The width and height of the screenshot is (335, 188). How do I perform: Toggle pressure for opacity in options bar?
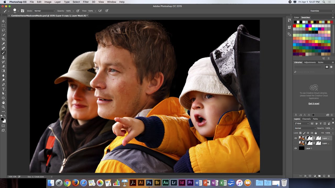pos(78,11)
